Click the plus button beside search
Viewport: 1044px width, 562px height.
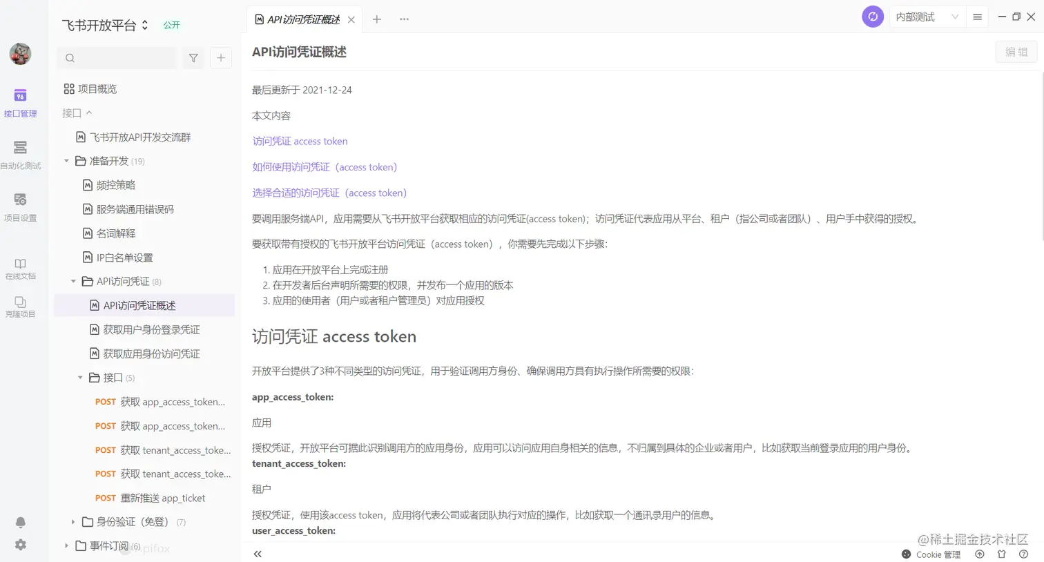click(x=221, y=58)
